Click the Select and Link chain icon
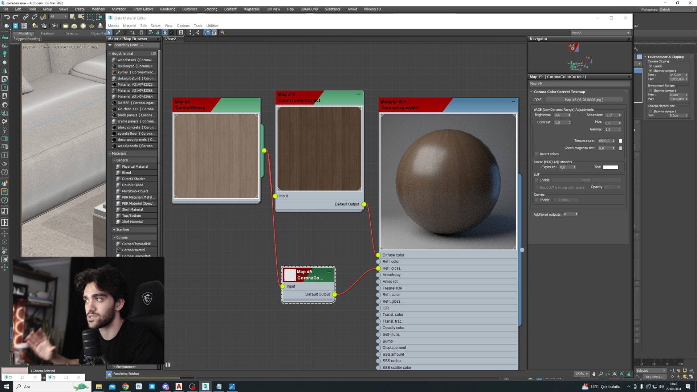Viewport: 697px width, 392px height. 26,17
